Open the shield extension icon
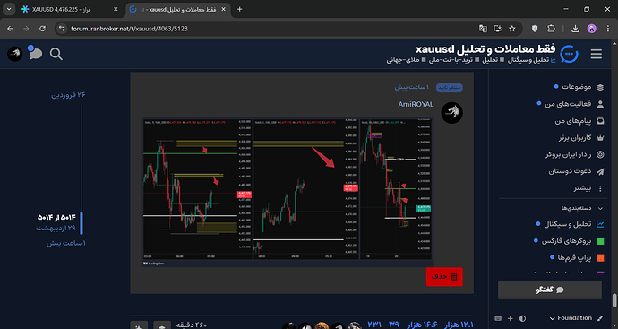The width and height of the screenshot is (618, 329). [x=535, y=29]
